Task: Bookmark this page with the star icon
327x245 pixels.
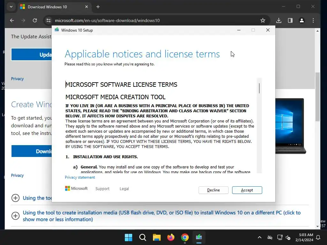Action: click(x=263, y=20)
